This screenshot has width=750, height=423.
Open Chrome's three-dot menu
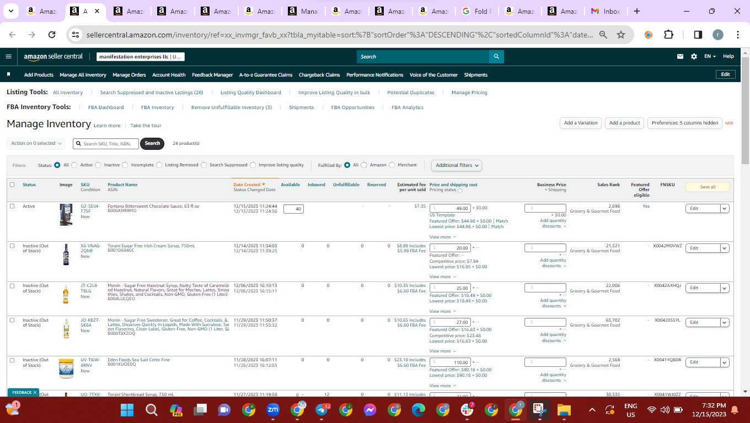pos(738,35)
